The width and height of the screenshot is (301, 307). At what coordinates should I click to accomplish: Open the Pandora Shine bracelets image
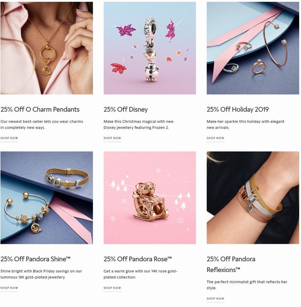click(x=46, y=198)
